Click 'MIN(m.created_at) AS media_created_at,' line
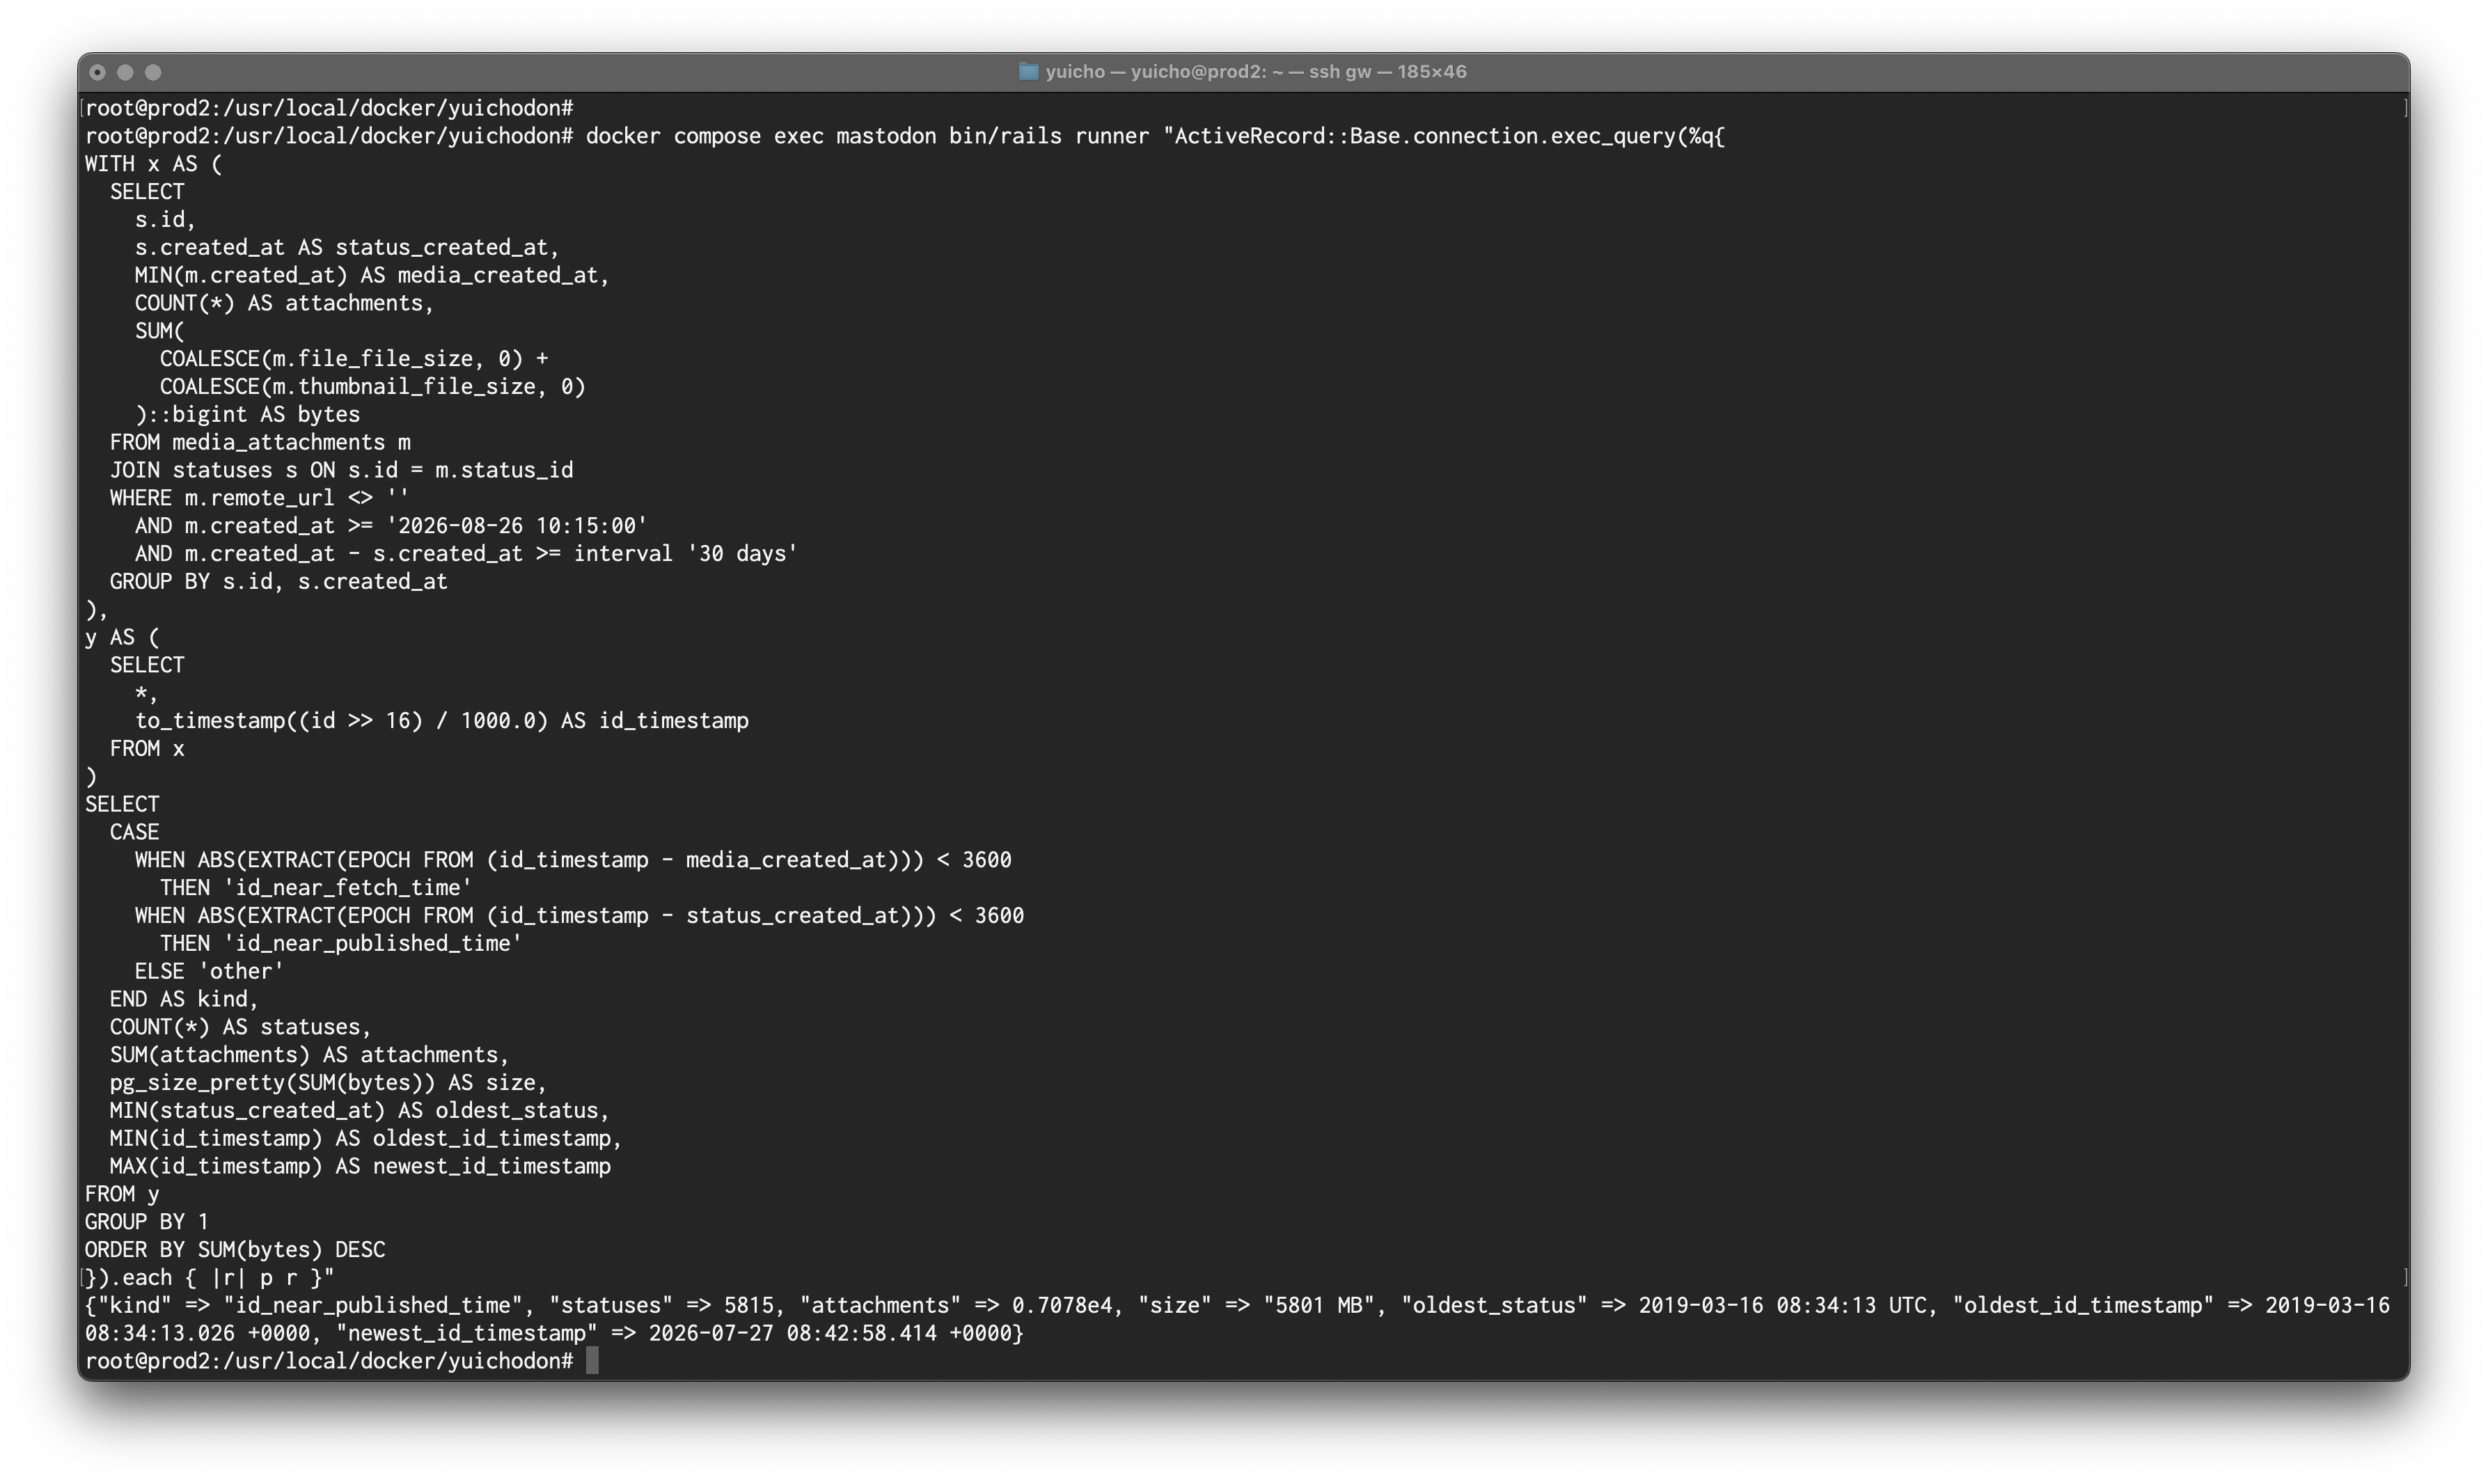Image resolution: width=2488 pixels, height=1484 pixels. pyautogui.click(x=372, y=275)
